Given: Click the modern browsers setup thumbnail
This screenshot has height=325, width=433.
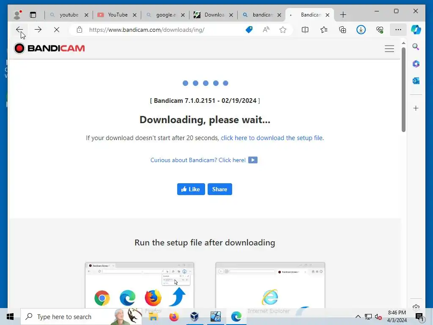Looking at the screenshot, I should coord(140,285).
